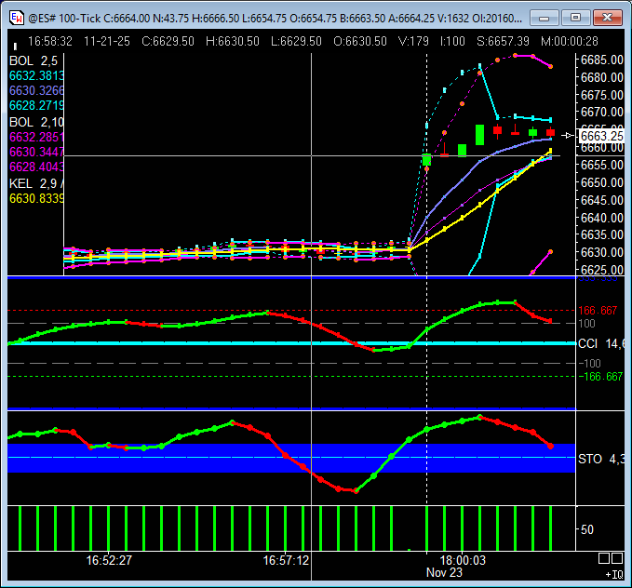Click the CCI indicator label
Screen dimensions: 632x588
point(590,343)
